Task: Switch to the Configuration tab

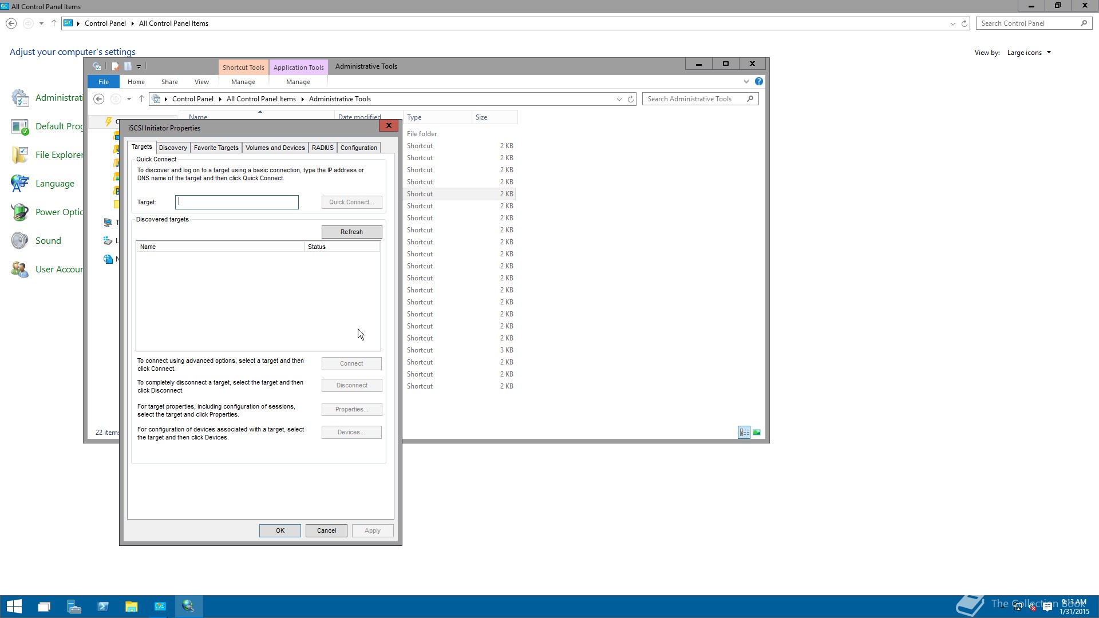Action: click(359, 148)
